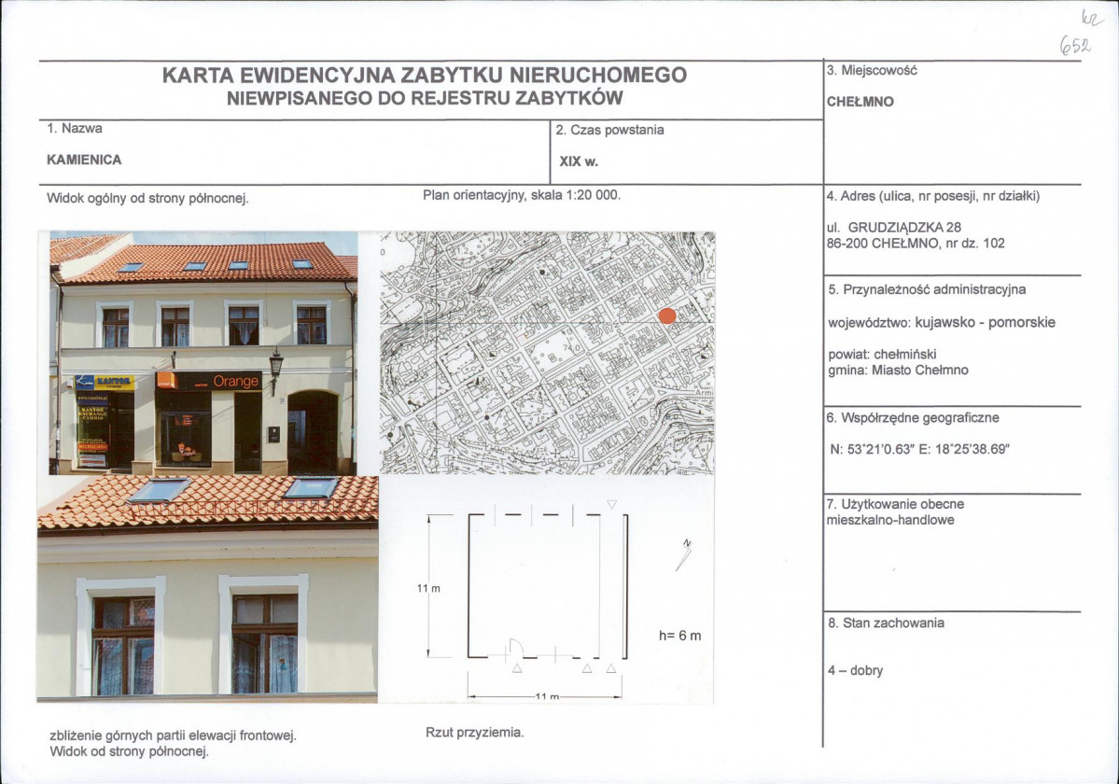Click the red location marker on map
This screenshot has width=1119, height=784.
667,316
